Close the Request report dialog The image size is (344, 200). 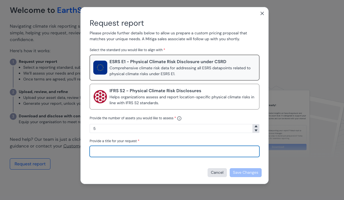(262, 13)
